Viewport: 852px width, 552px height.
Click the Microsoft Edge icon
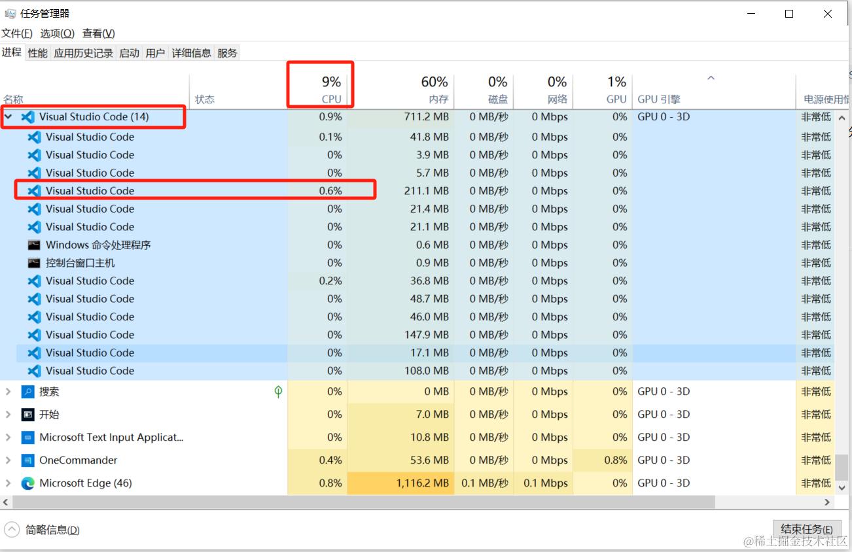coord(27,483)
